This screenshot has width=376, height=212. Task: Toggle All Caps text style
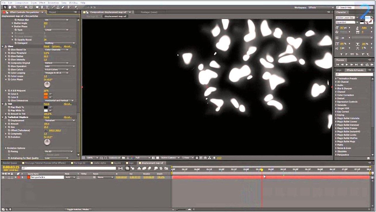pyautogui.click(x=352, y=54)
